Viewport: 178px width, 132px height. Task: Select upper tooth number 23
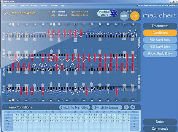pos(92,24)
